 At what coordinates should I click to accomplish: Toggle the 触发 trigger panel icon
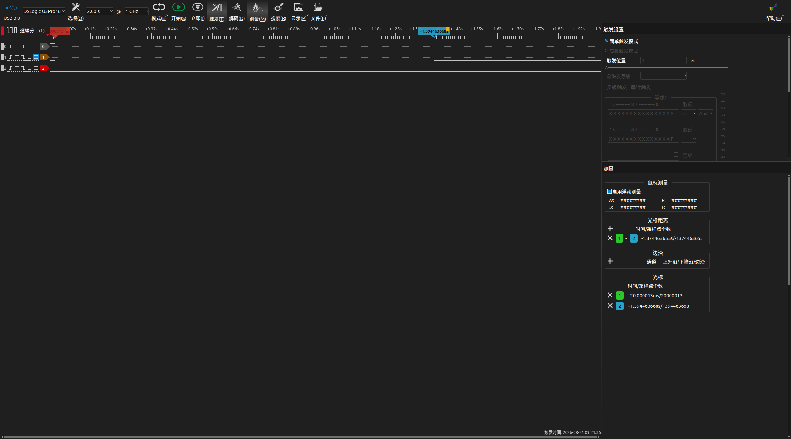coord(217,7)
